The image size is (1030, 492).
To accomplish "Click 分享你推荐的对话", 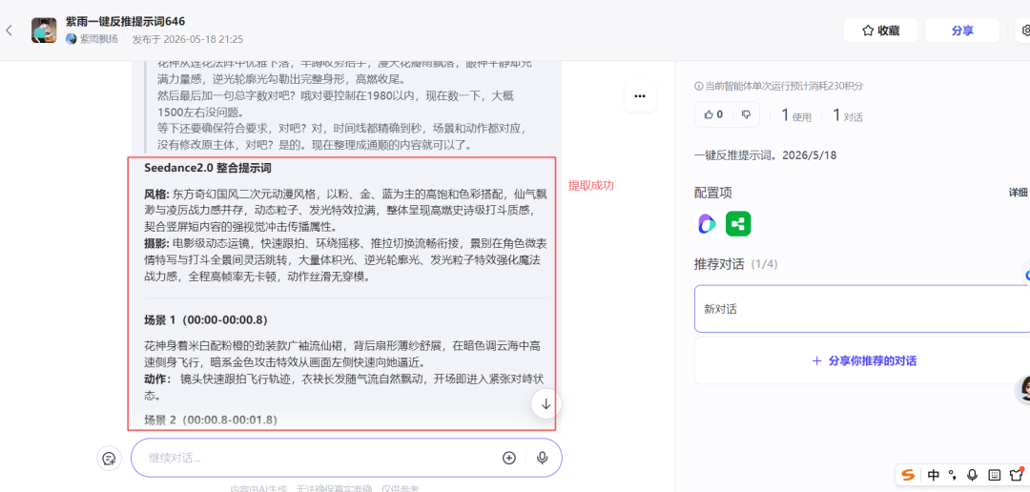I will pos(864,360).
